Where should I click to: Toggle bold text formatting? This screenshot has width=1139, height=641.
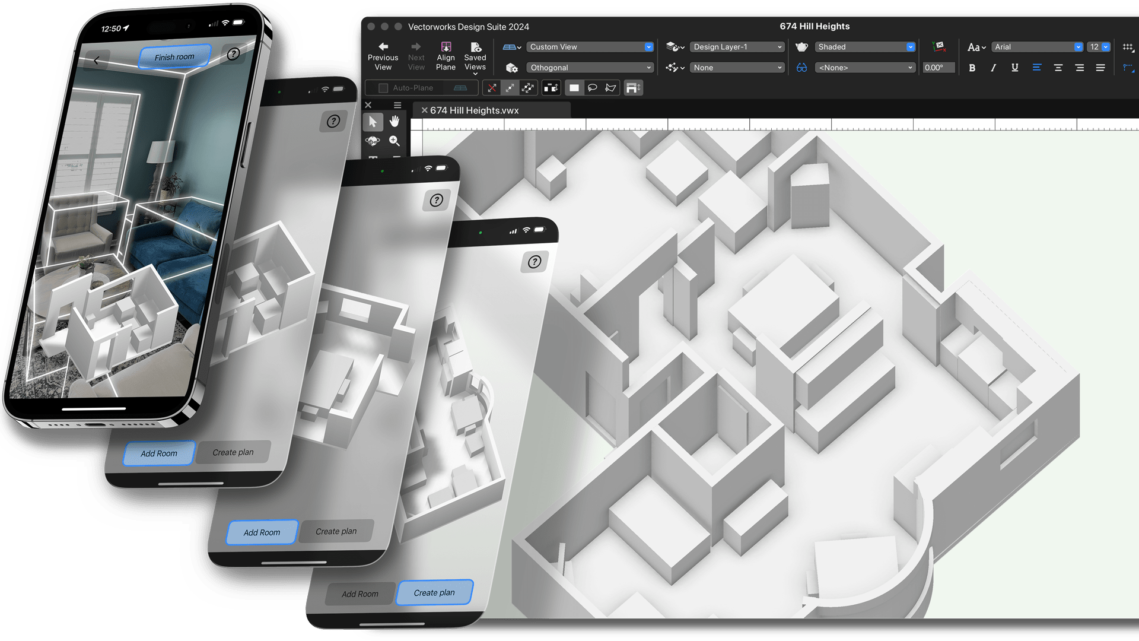point(972,68)
